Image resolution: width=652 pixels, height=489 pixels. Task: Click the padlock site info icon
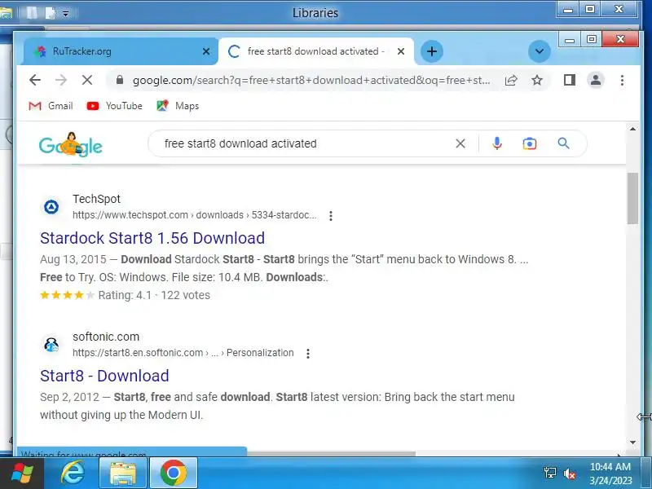[120, 79]
